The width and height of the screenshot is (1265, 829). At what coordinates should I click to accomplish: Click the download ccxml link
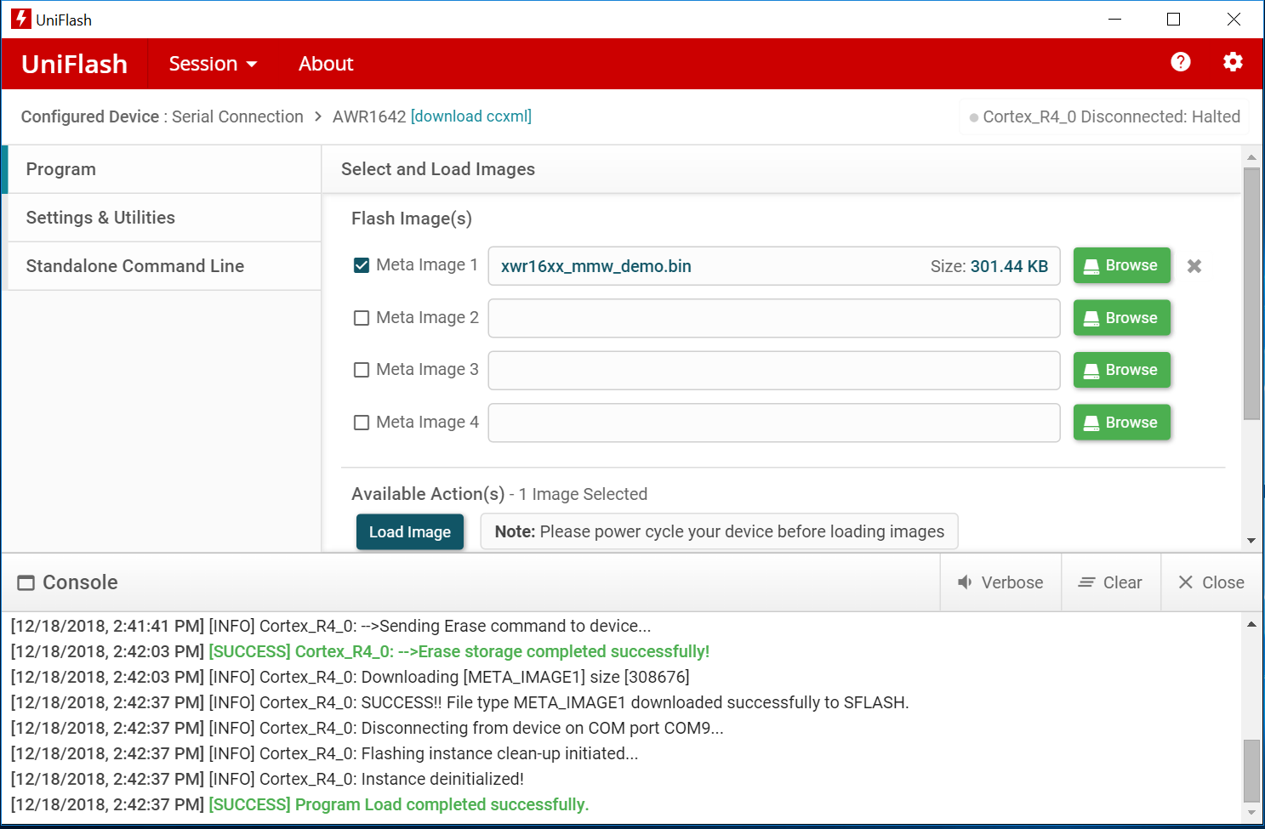coord(471,116)
